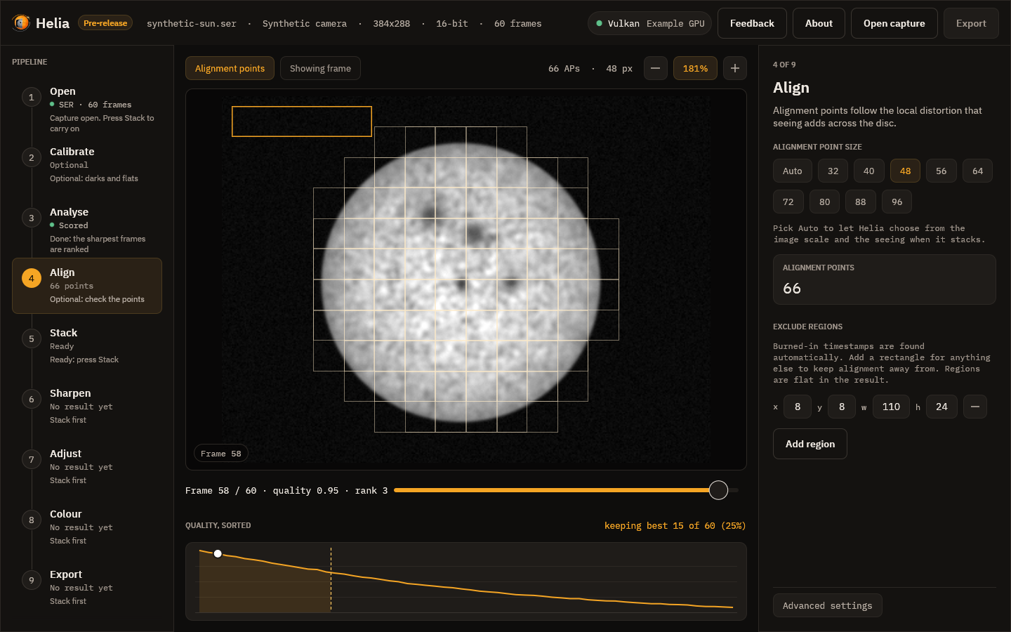Screen dimensions: 1011x632
Task: Pick alignment point size 96
Action: tap(897, 202)
